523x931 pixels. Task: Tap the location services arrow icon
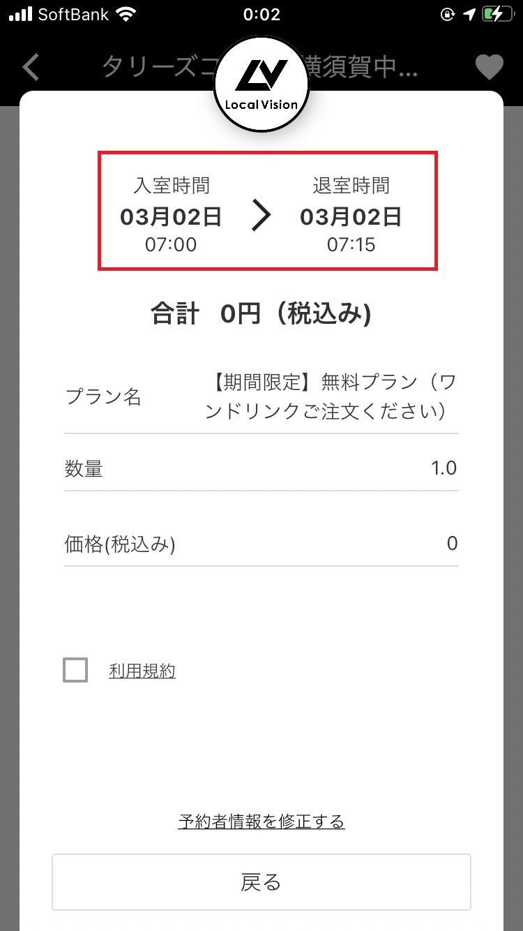(x=469, y=15)
